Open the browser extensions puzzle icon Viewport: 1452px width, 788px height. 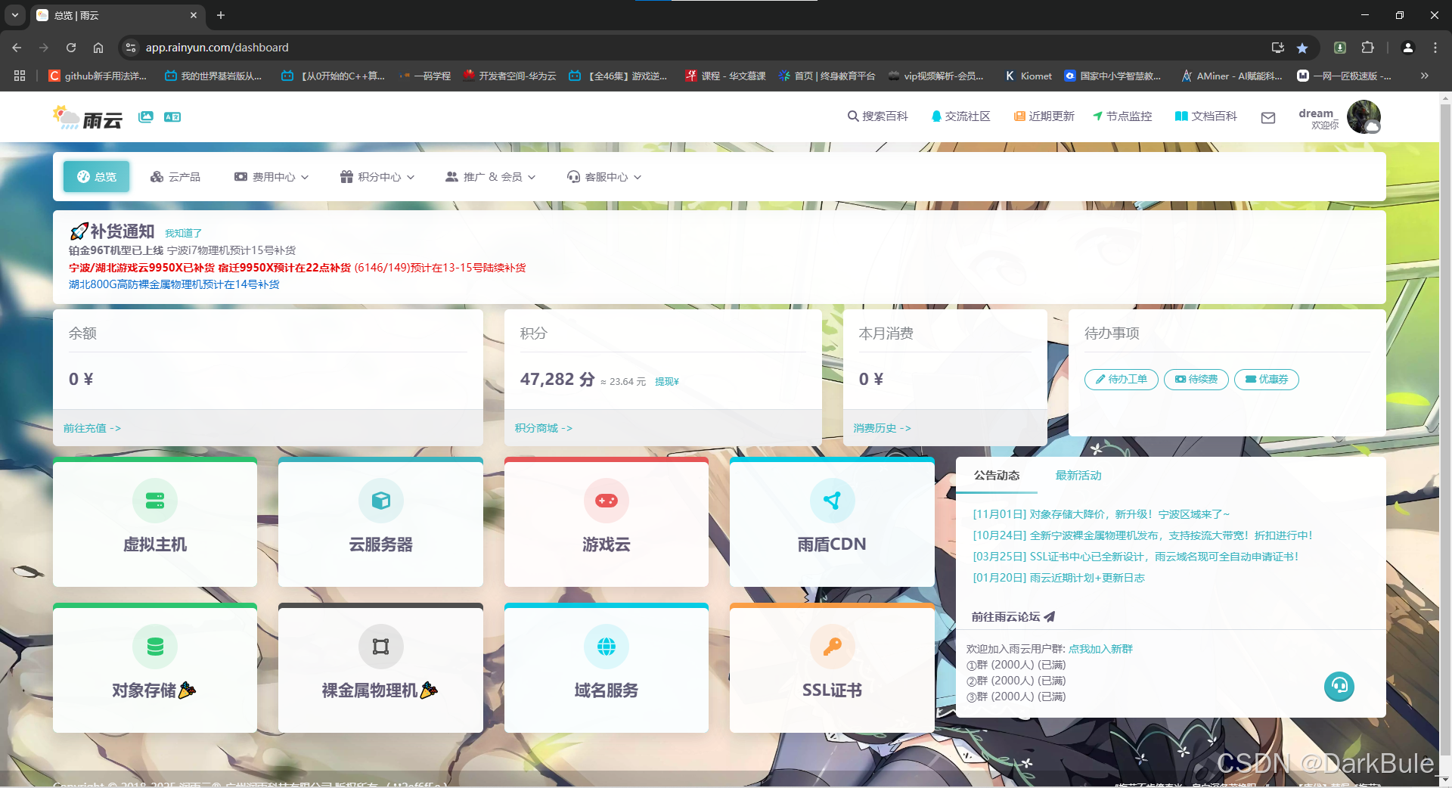[1367, 48]
